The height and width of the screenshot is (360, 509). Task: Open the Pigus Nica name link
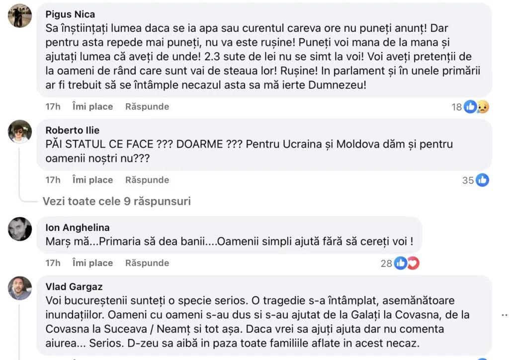[x=70, y=14]
